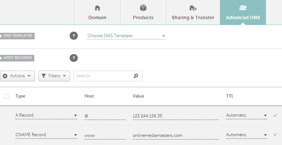This screenshot has height=145, width=282.
Task: Click the Type column header
Action: 20,96
